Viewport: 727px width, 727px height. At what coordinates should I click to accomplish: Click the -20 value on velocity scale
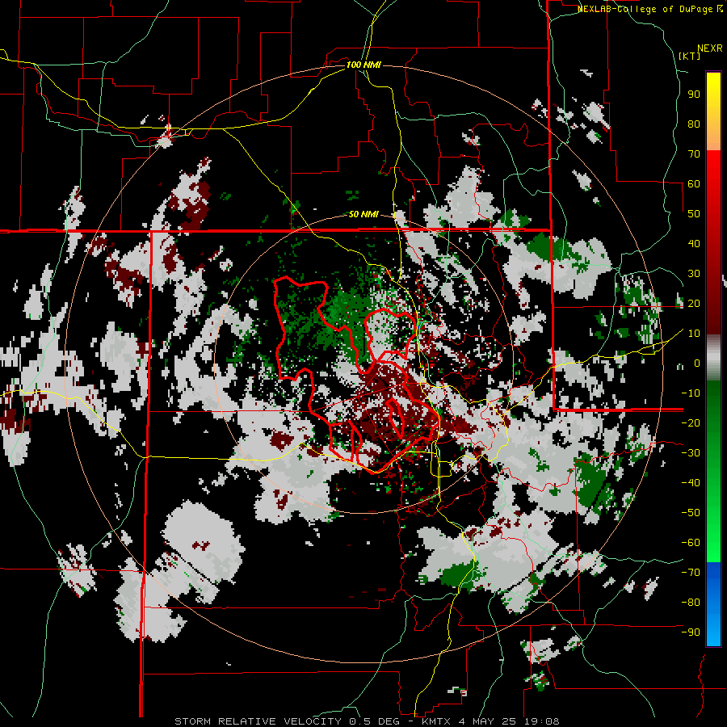click(691, 422)
